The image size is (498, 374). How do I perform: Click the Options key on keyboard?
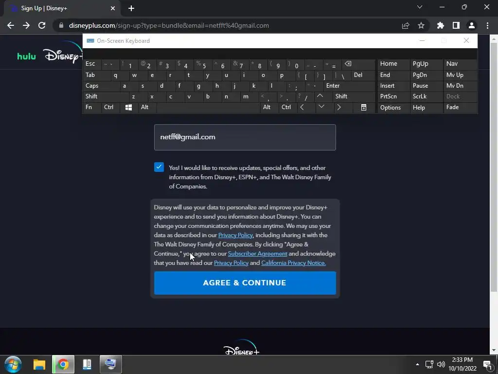point(393,108)
